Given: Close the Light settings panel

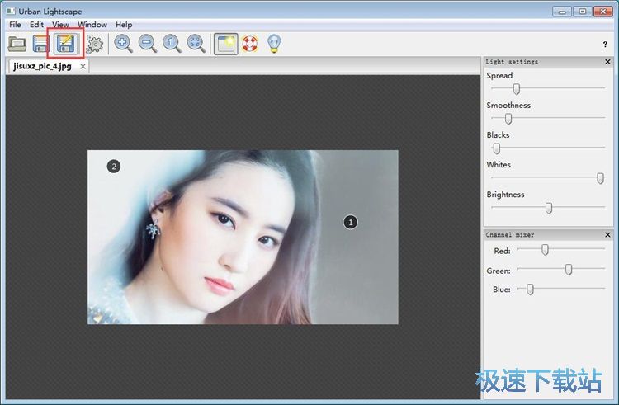Looking at the screenshot, I should pyautogui.click(x=607, y=62).
